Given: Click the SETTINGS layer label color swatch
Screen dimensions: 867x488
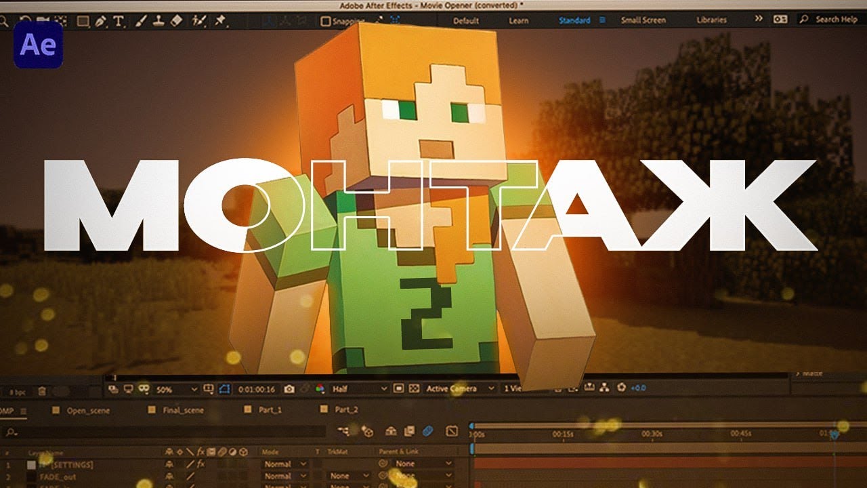Looking at the screenshot, I should (31, 465).
